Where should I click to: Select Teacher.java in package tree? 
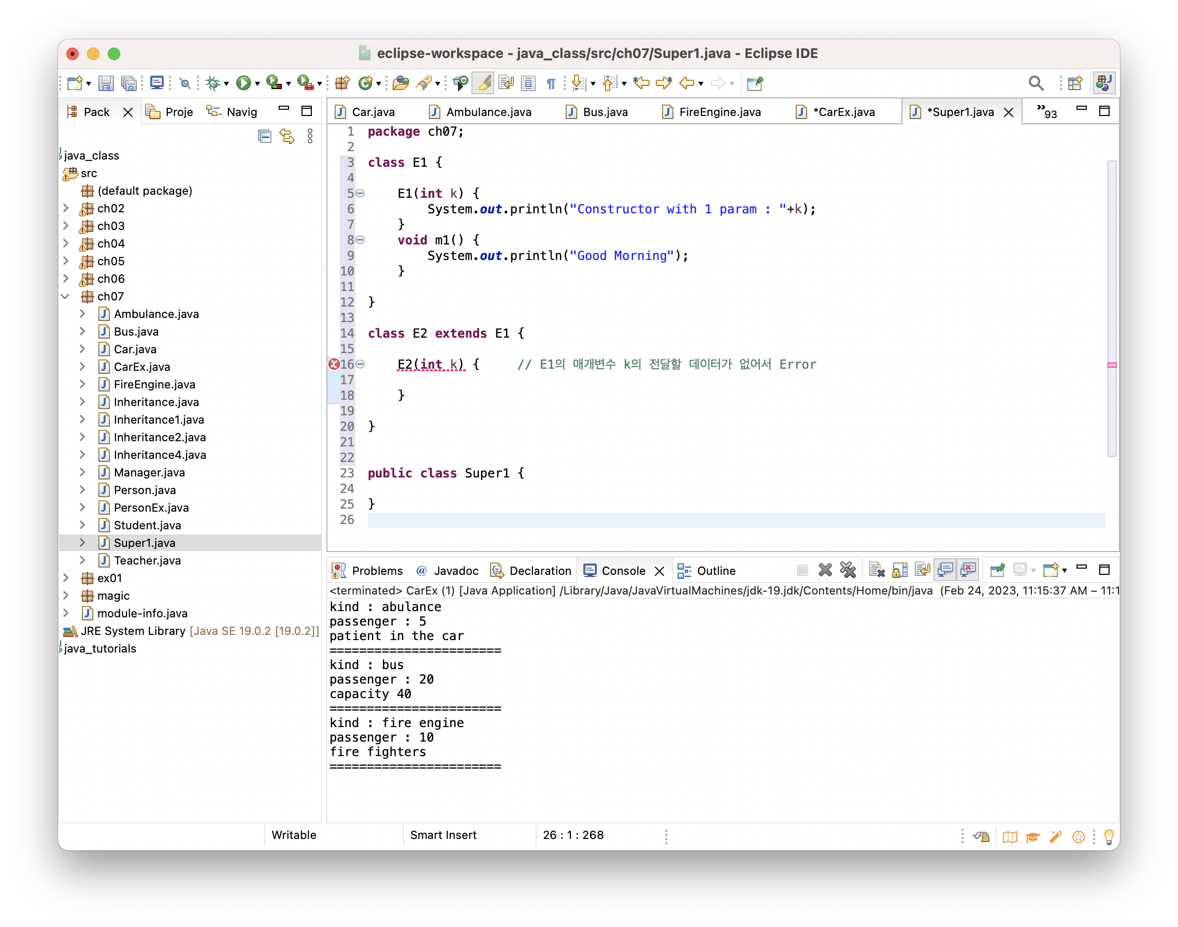coord(147,560)
